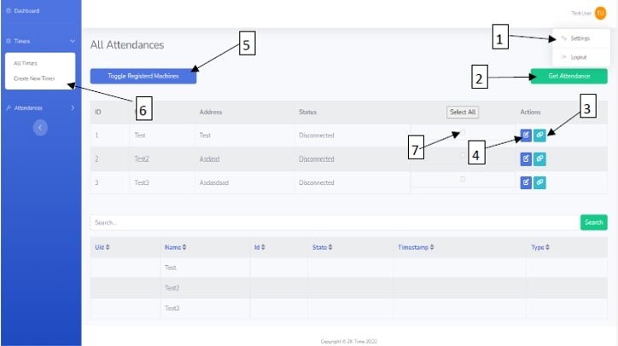Open Settings from user menu

coord(580,38)
